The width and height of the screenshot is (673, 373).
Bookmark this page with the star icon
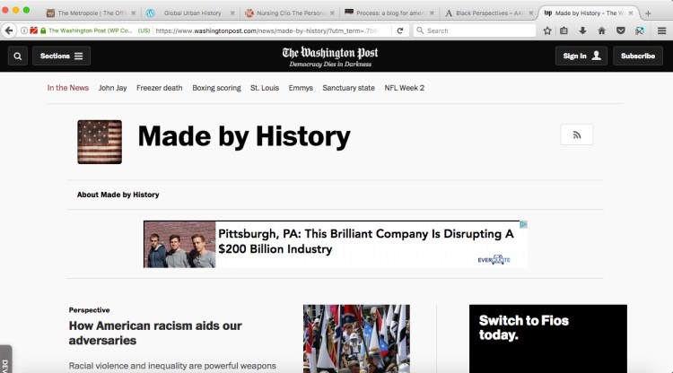547,30
